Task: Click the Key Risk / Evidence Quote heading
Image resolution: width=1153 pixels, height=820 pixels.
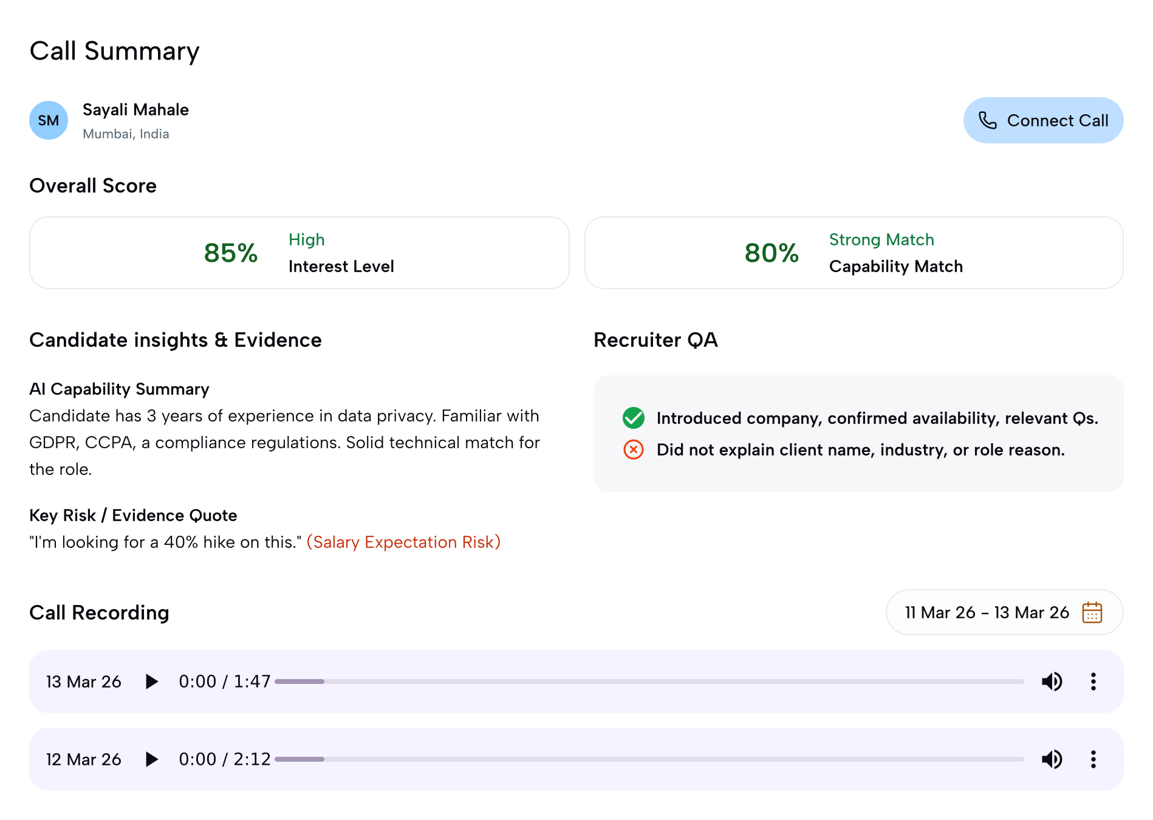Action: pyautogui.click(x=133, y=515)
